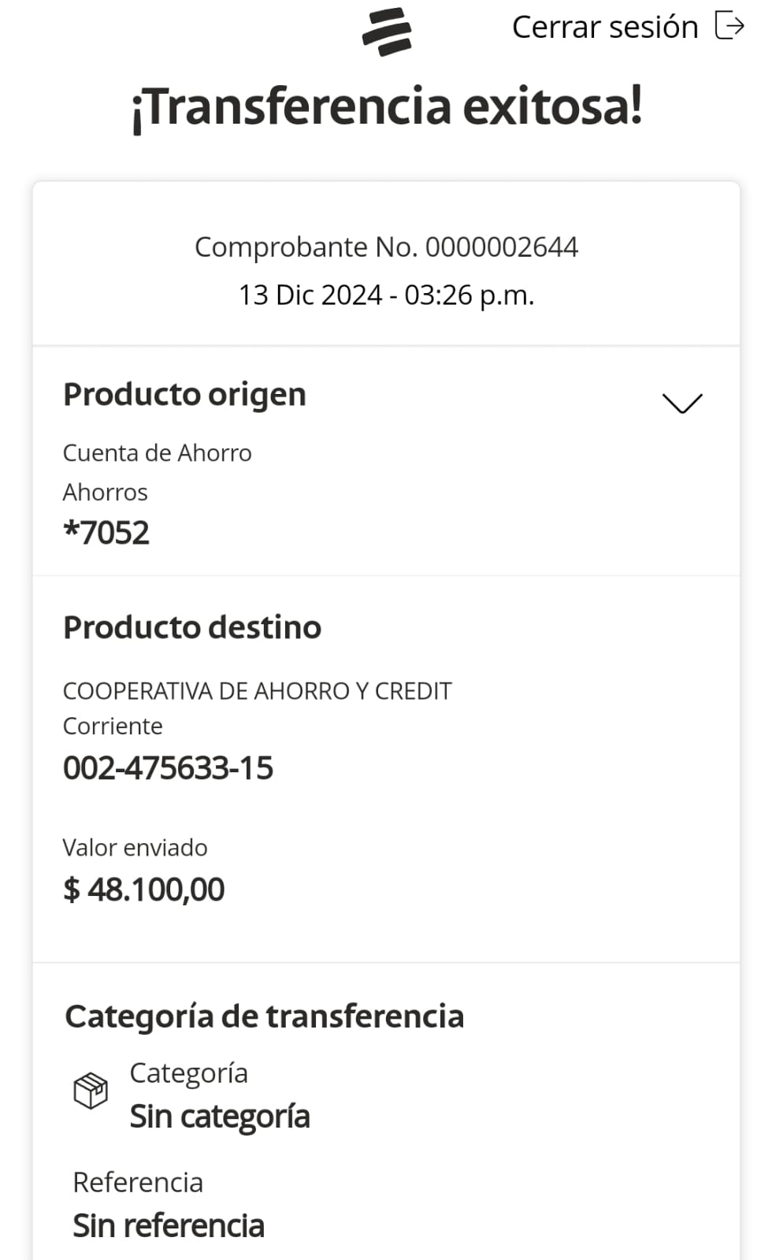The width and height of the screenshot is (772, 1260).
Task: Click the Bancolombia logo icon
Action: click(x=387, y=32)
